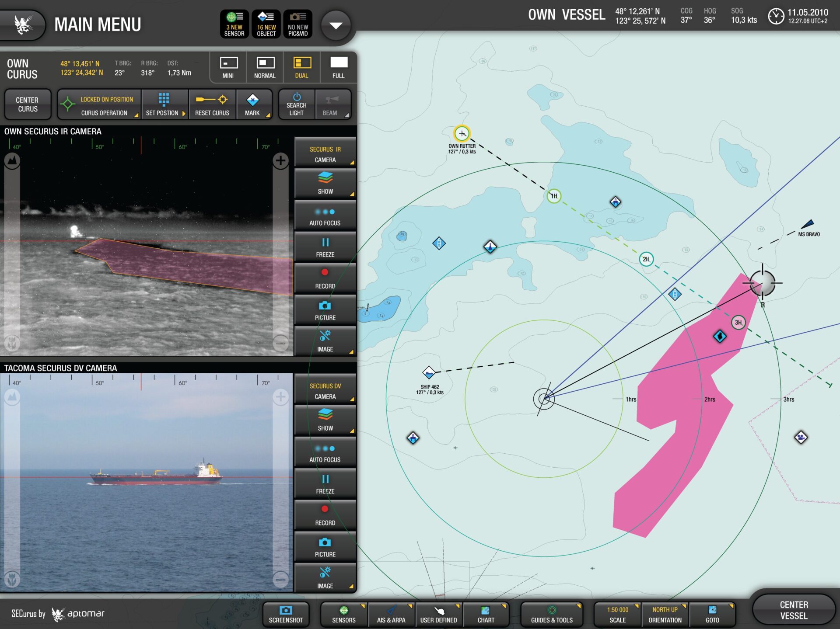Click the clock icon beside 11.05.2010
The image size is (840, 629).
coord(776,16)
